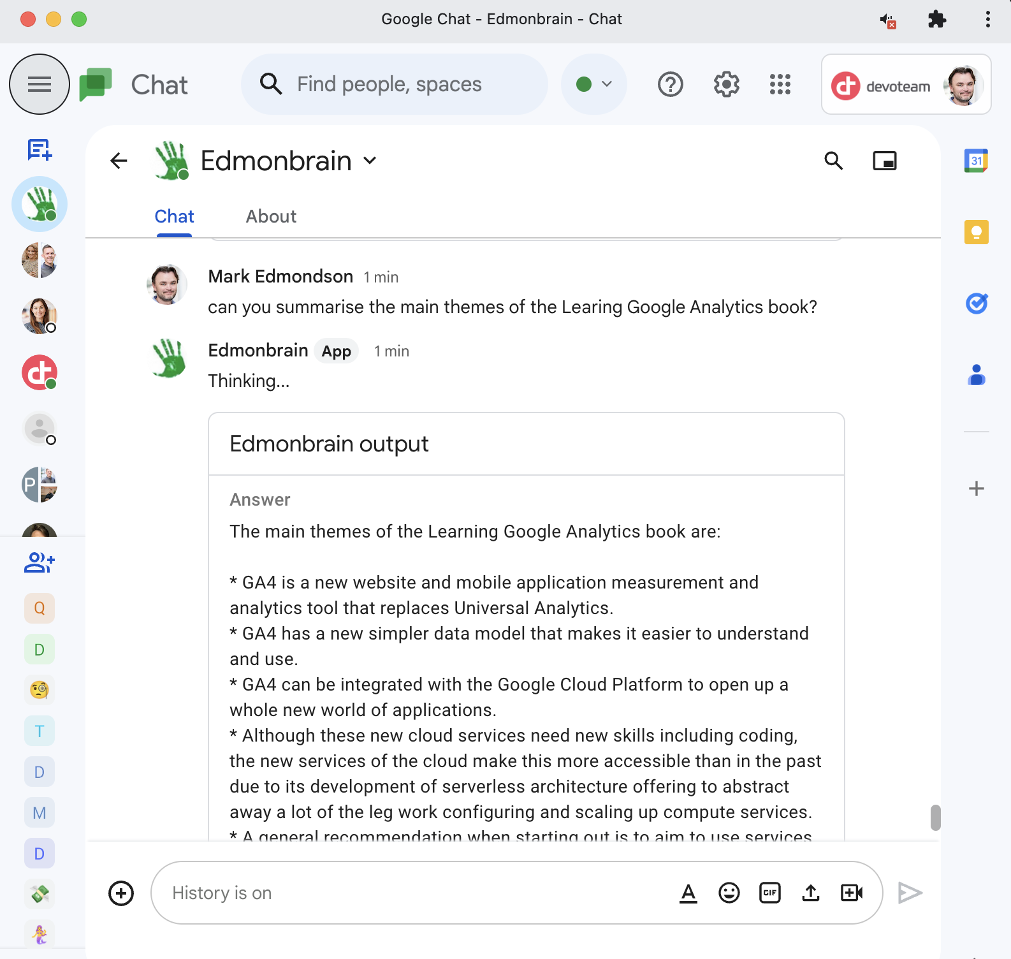This screenshot has height=959, width=1011.
Task: Click Mark Edmondson sender name
Action: 280,276
